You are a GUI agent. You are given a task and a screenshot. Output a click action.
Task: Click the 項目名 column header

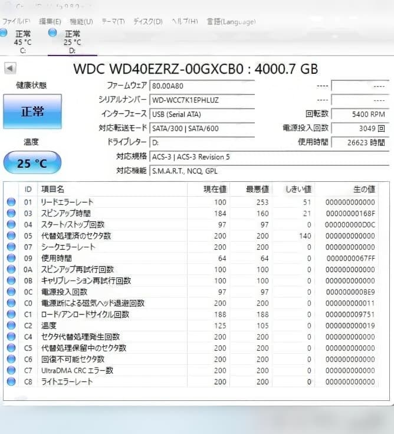point(112,190)
